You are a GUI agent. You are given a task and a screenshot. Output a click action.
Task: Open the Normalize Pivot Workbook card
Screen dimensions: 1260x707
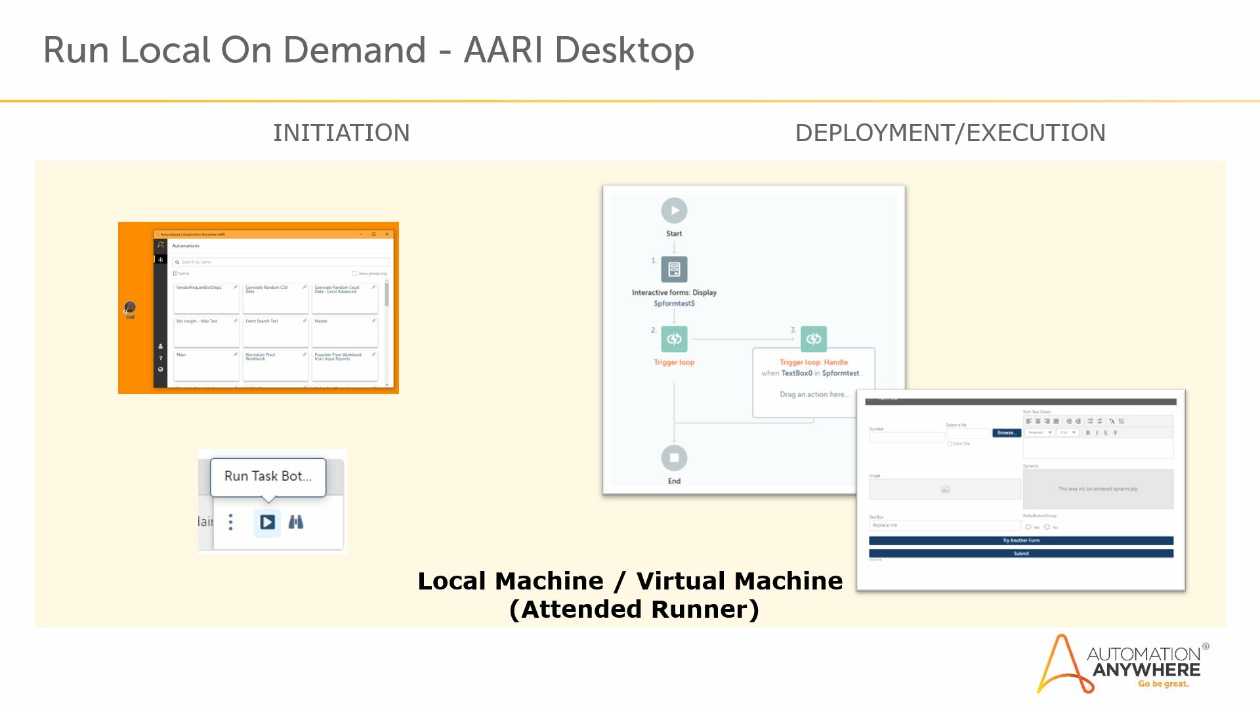click(276, 366)
